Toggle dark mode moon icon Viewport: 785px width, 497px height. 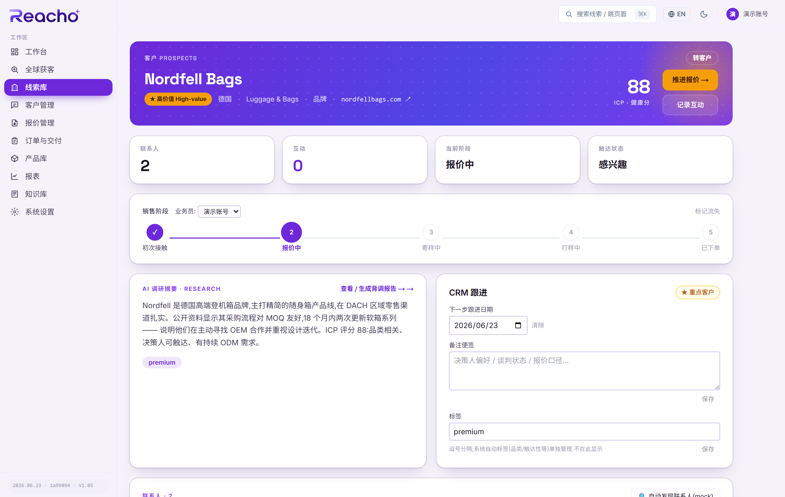(704, 14)
